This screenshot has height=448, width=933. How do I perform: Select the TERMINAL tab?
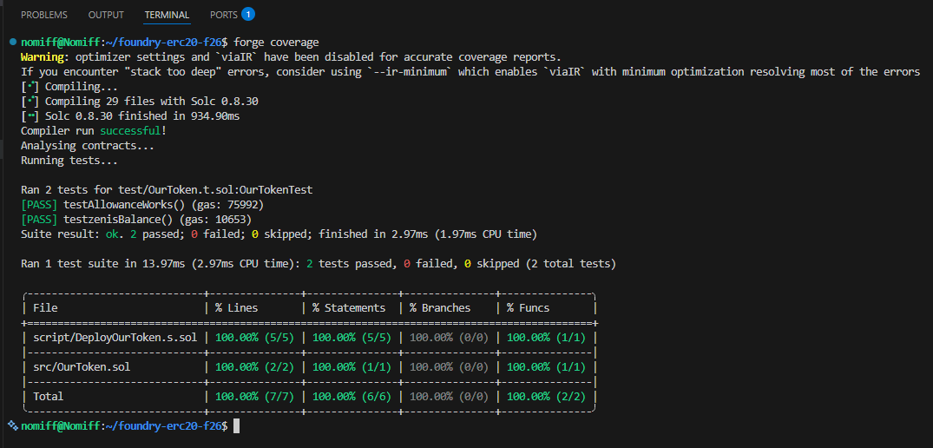click(x=168, y=14)
